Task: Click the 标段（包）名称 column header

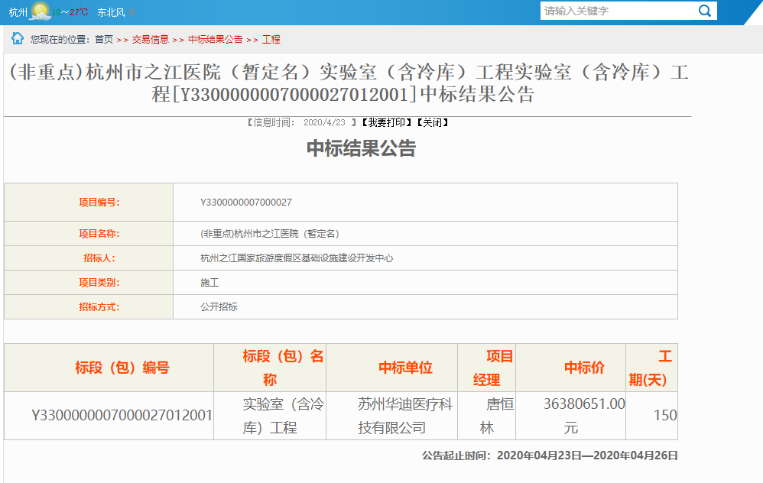Action: 270,368
